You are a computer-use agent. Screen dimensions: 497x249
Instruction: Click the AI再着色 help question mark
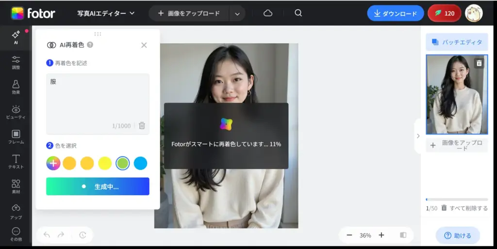pos(90,45)
